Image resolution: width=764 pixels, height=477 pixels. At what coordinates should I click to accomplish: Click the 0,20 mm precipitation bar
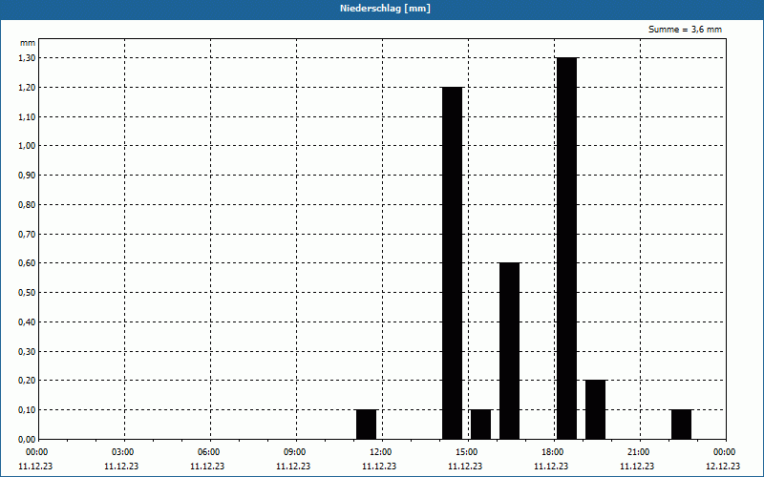pyautogui.click(x=595, y=410)
